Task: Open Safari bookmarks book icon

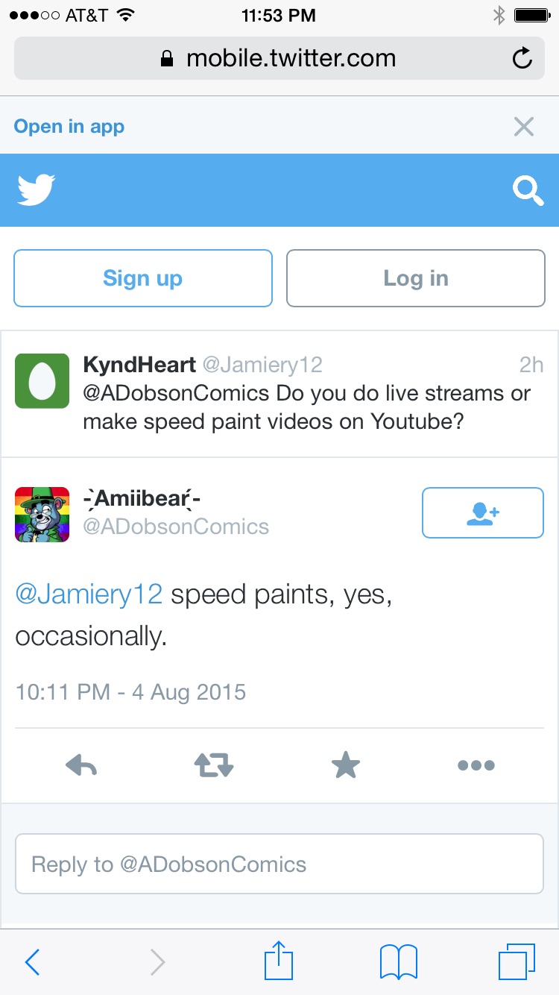Action: click(x=399, y=962)
